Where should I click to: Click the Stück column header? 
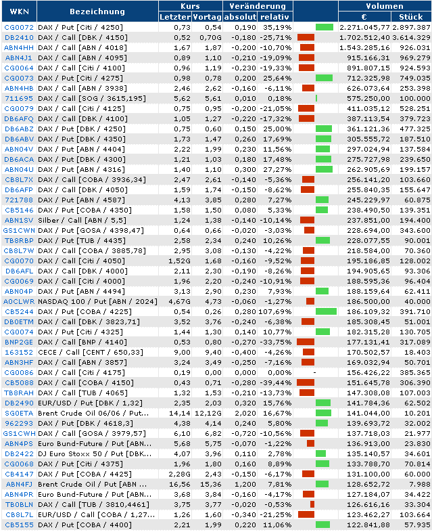tap(411, 17)
